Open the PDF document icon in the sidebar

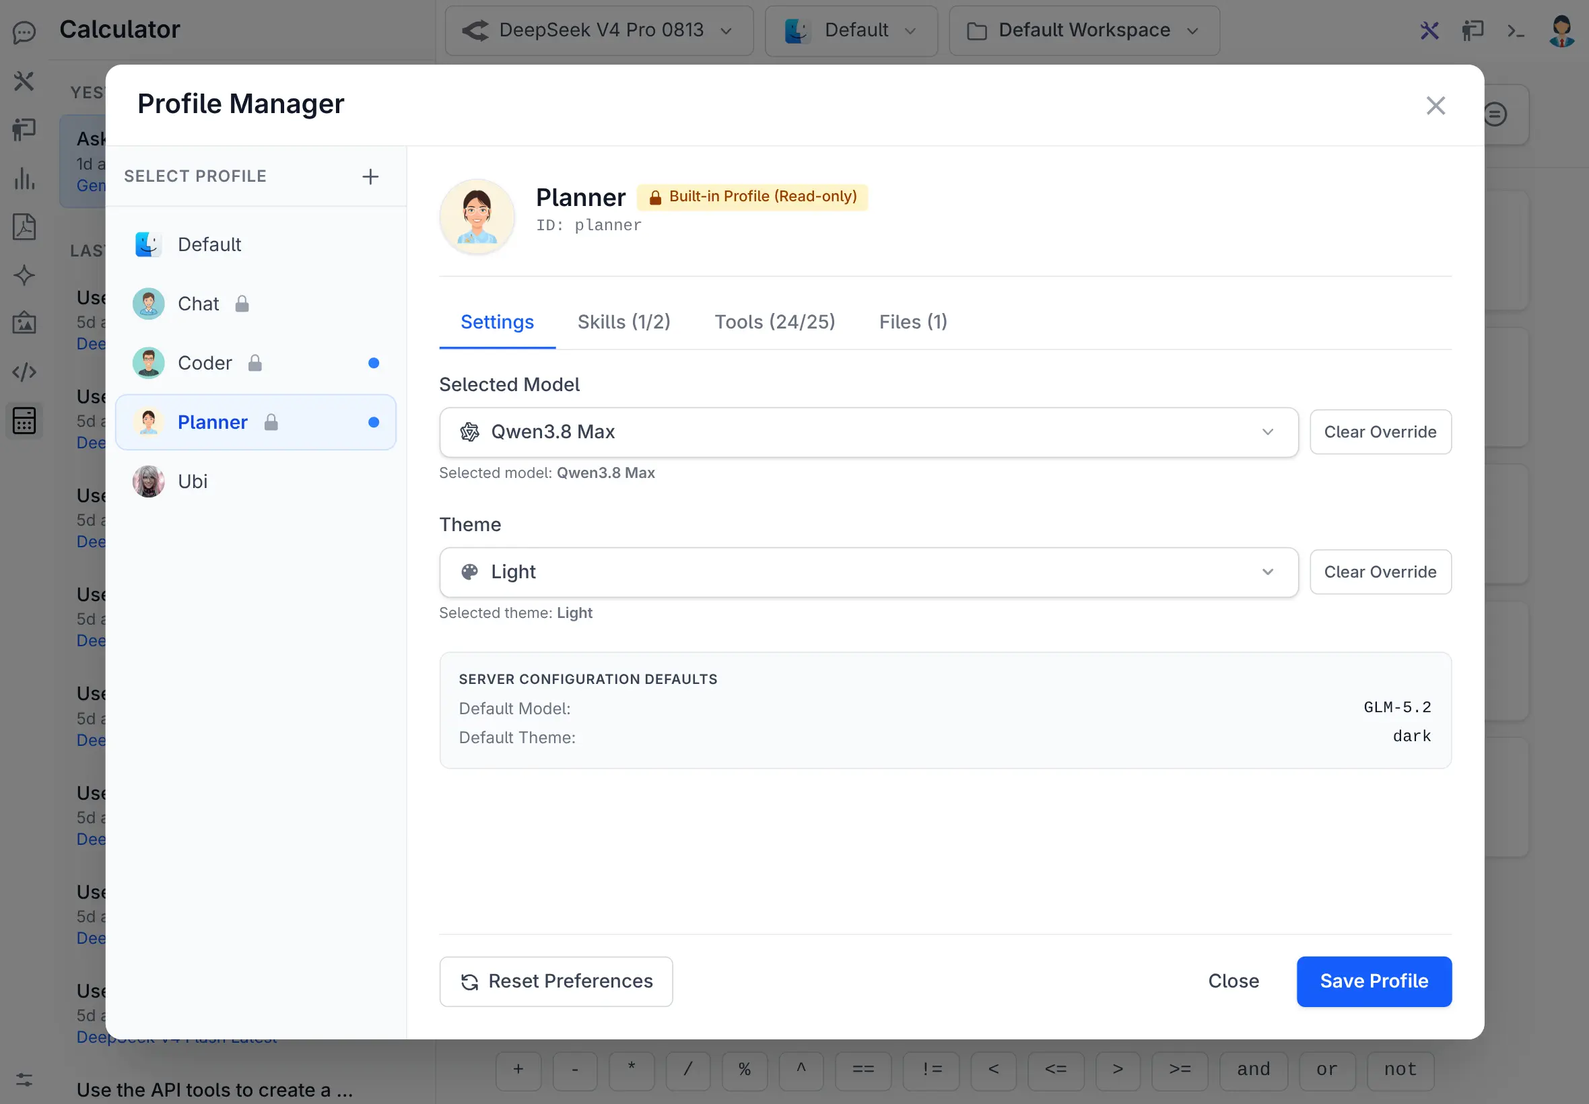(x=24, y=227)
